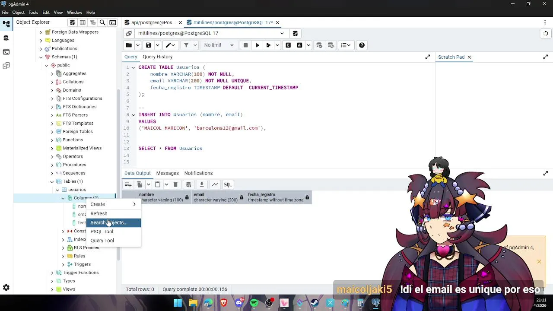Click the Execute script icon
Screen dimensions: 553x311
coord(268,45)
